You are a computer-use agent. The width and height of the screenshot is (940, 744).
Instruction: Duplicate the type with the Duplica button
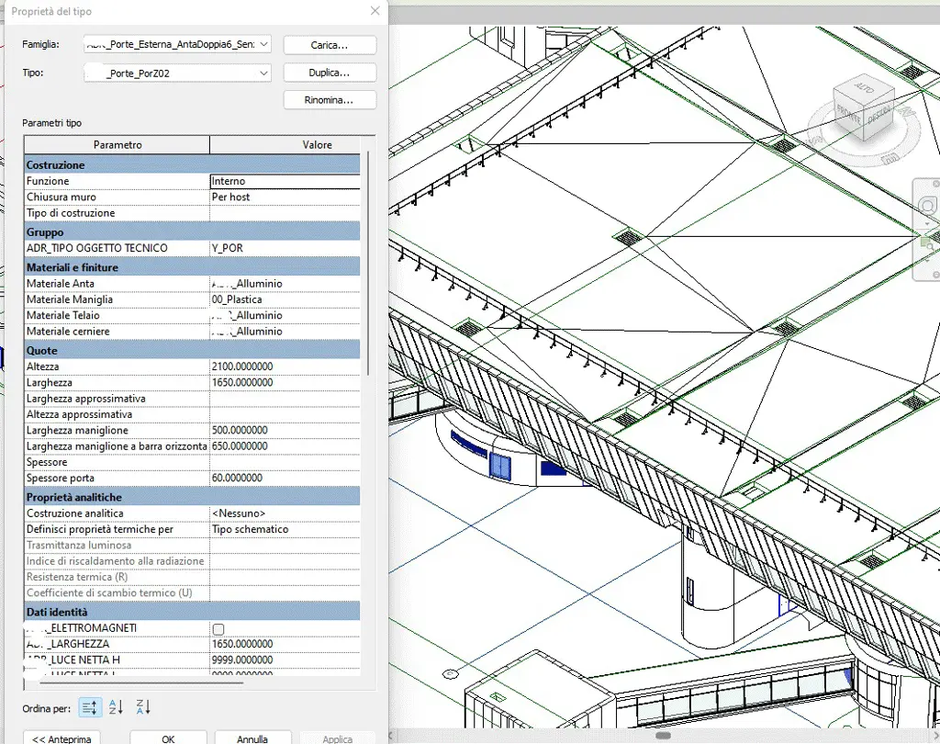(330, 72)
